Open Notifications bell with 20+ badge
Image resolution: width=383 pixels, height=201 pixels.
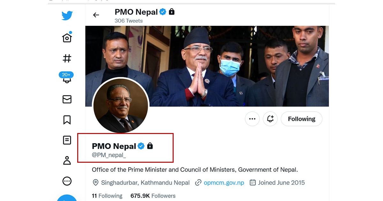coord(66,78)
